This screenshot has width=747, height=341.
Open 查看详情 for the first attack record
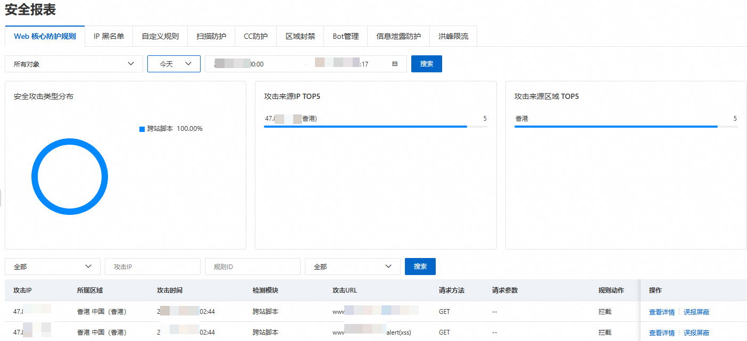[x=661, y=312]
